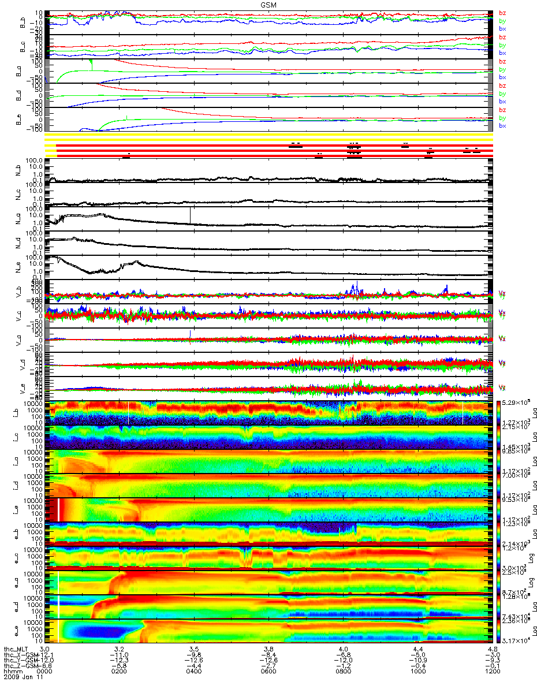Click the V_e velocity axis label

tap(24, 389)
